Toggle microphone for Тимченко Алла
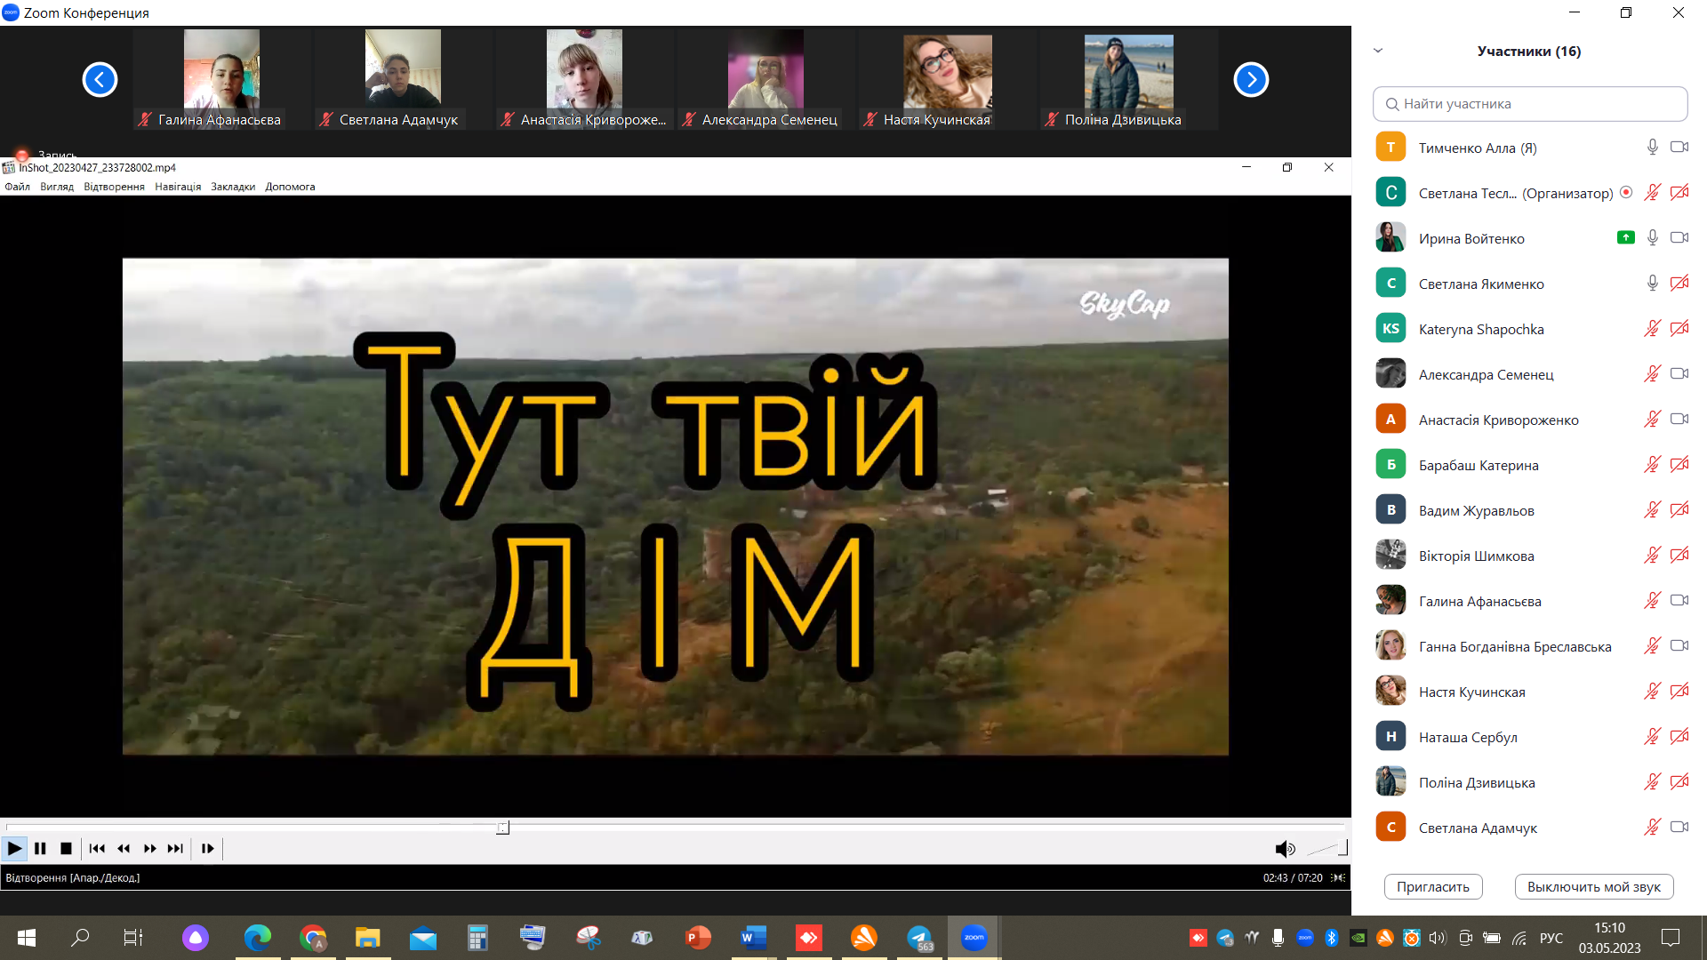The image size is (1707, 960). (1652, 148)
